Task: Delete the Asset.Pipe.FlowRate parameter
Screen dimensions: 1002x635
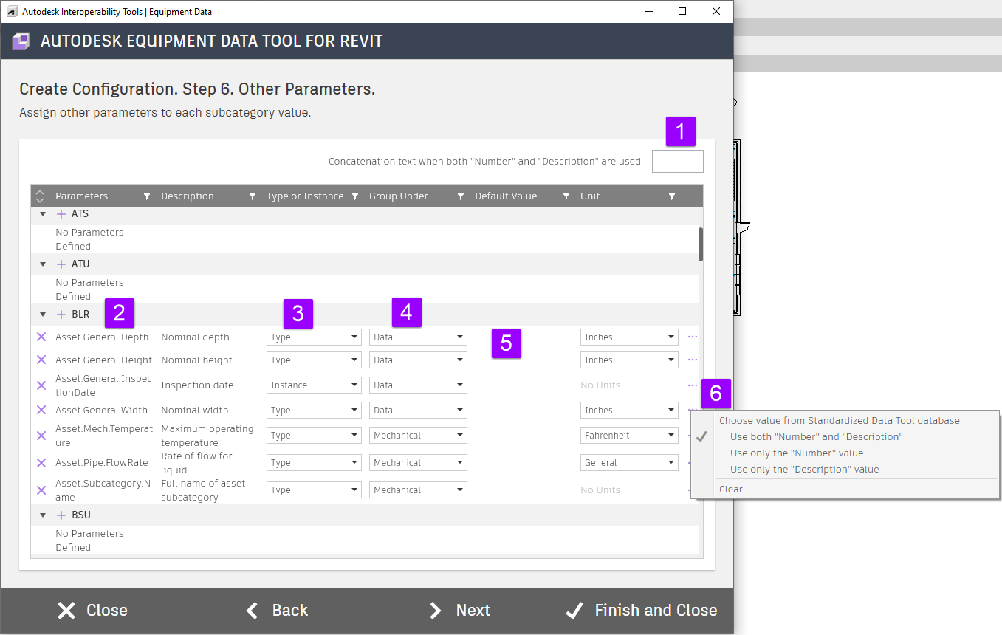Action: tap(42, 463)
